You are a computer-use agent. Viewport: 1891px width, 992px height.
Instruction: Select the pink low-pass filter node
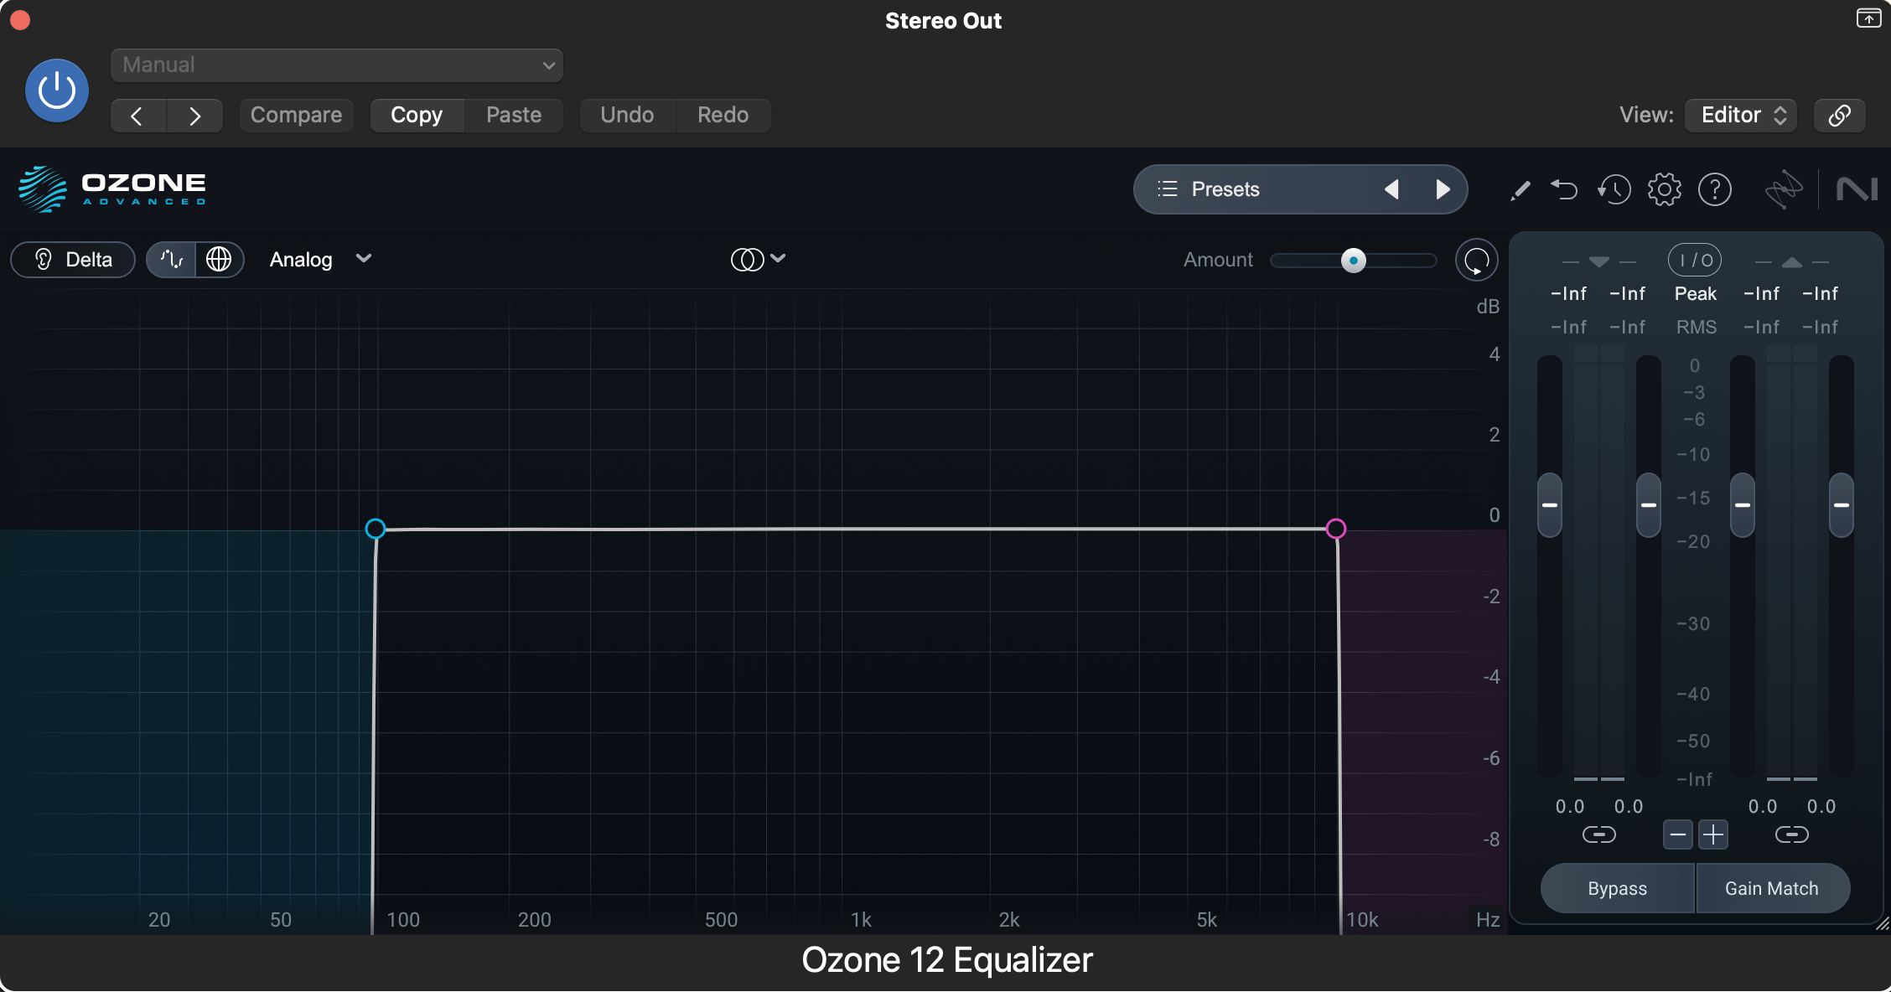(1336, 529)
